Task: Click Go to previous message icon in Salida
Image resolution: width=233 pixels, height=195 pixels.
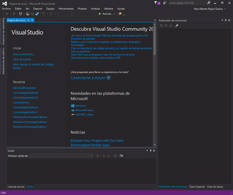Action: (x=104, y=156)
